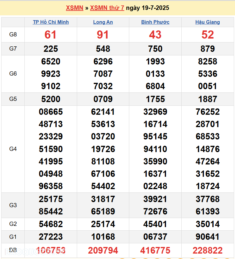The height and width of the screenshot is (259, 235).
Task: Select Hậu Giang G8 number 52
Action: coord(208,35)
